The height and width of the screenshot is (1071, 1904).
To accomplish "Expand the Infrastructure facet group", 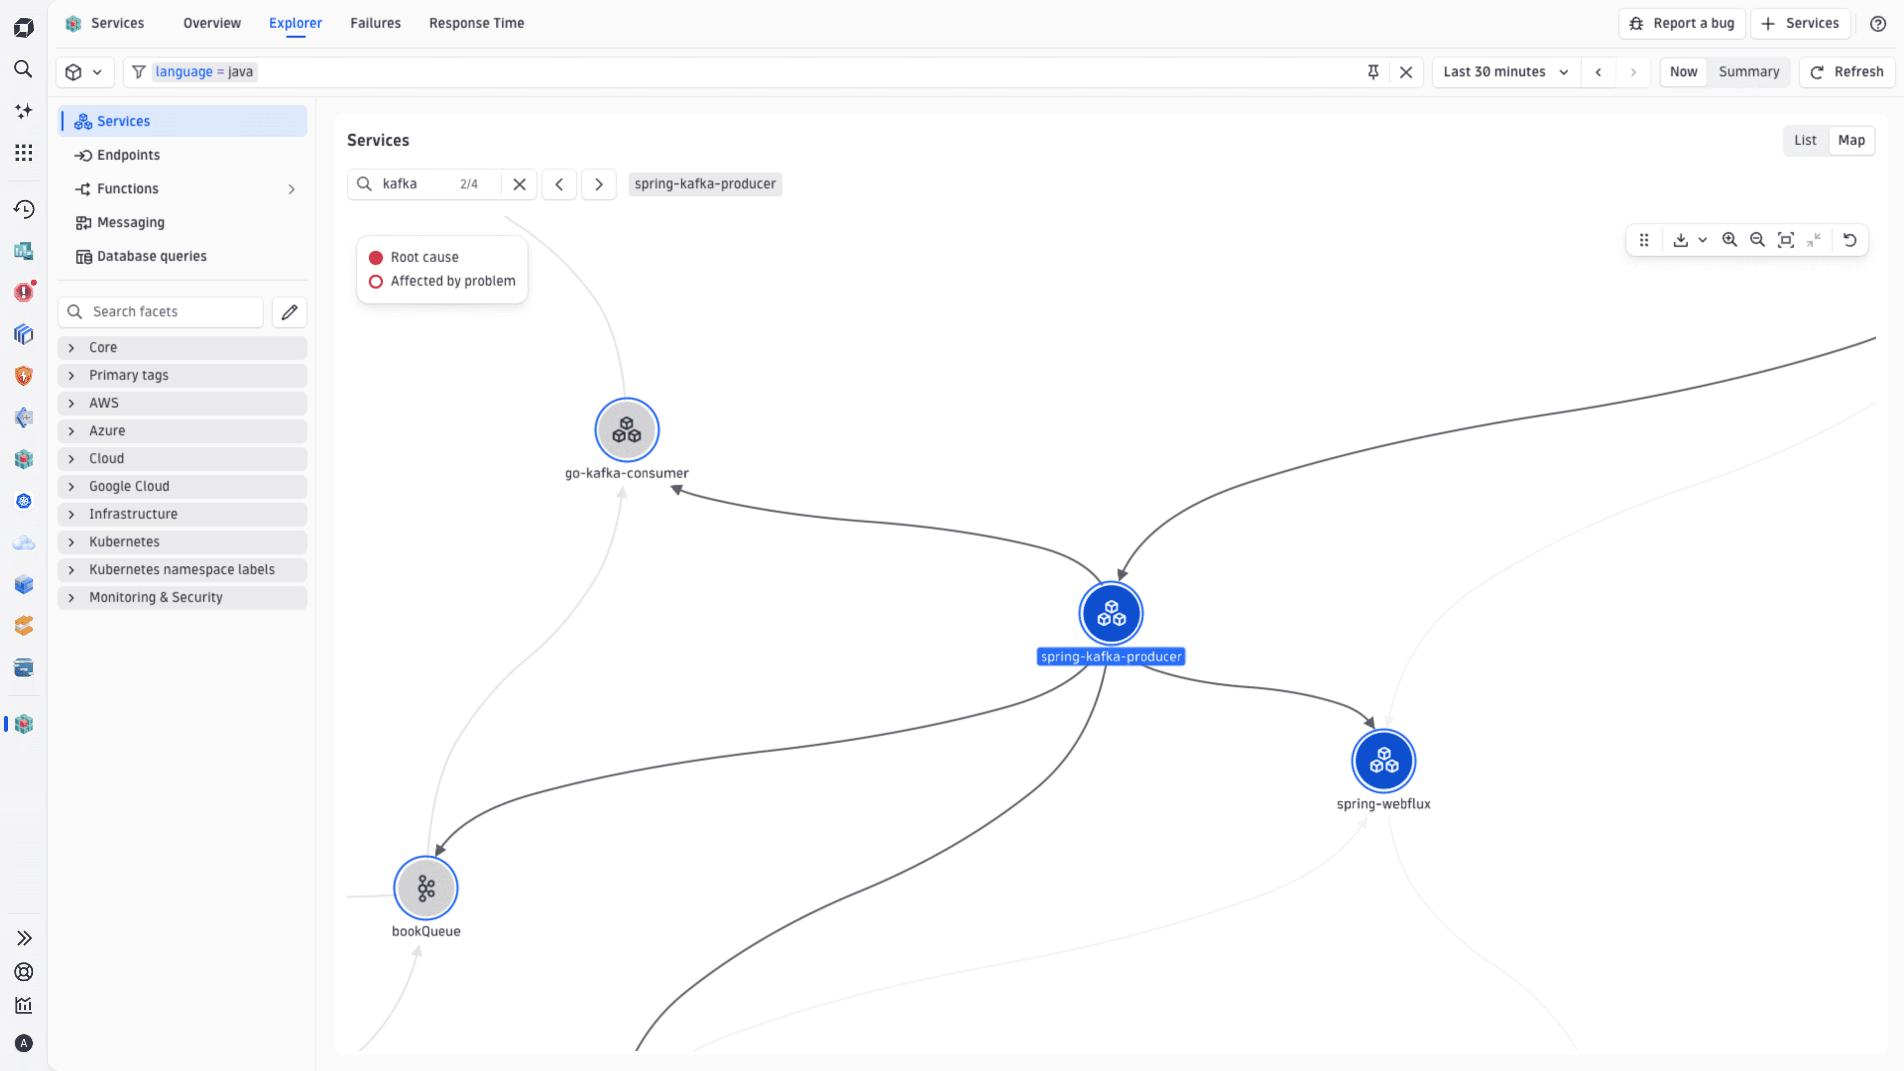I will coord(182,515).
